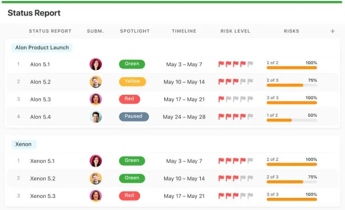Image resolution: width=345 pixels, height=210 pixels.
Task: Click '1 of 2' risks count on Alon 5.4
Action: click(x=272, y=115)
